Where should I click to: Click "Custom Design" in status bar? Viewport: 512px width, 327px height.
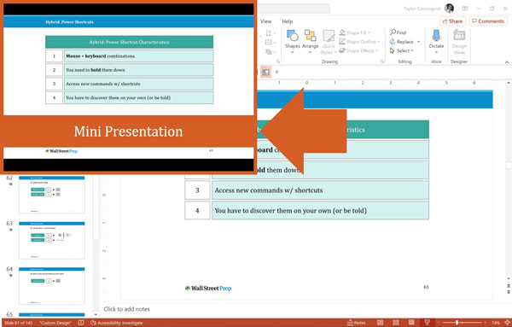[55, 323]
